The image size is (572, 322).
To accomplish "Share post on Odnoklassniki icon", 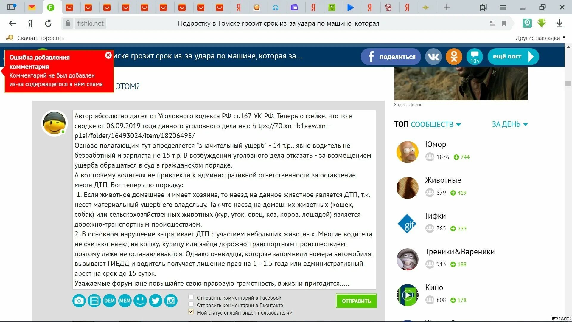I will (x=454, y=56).
